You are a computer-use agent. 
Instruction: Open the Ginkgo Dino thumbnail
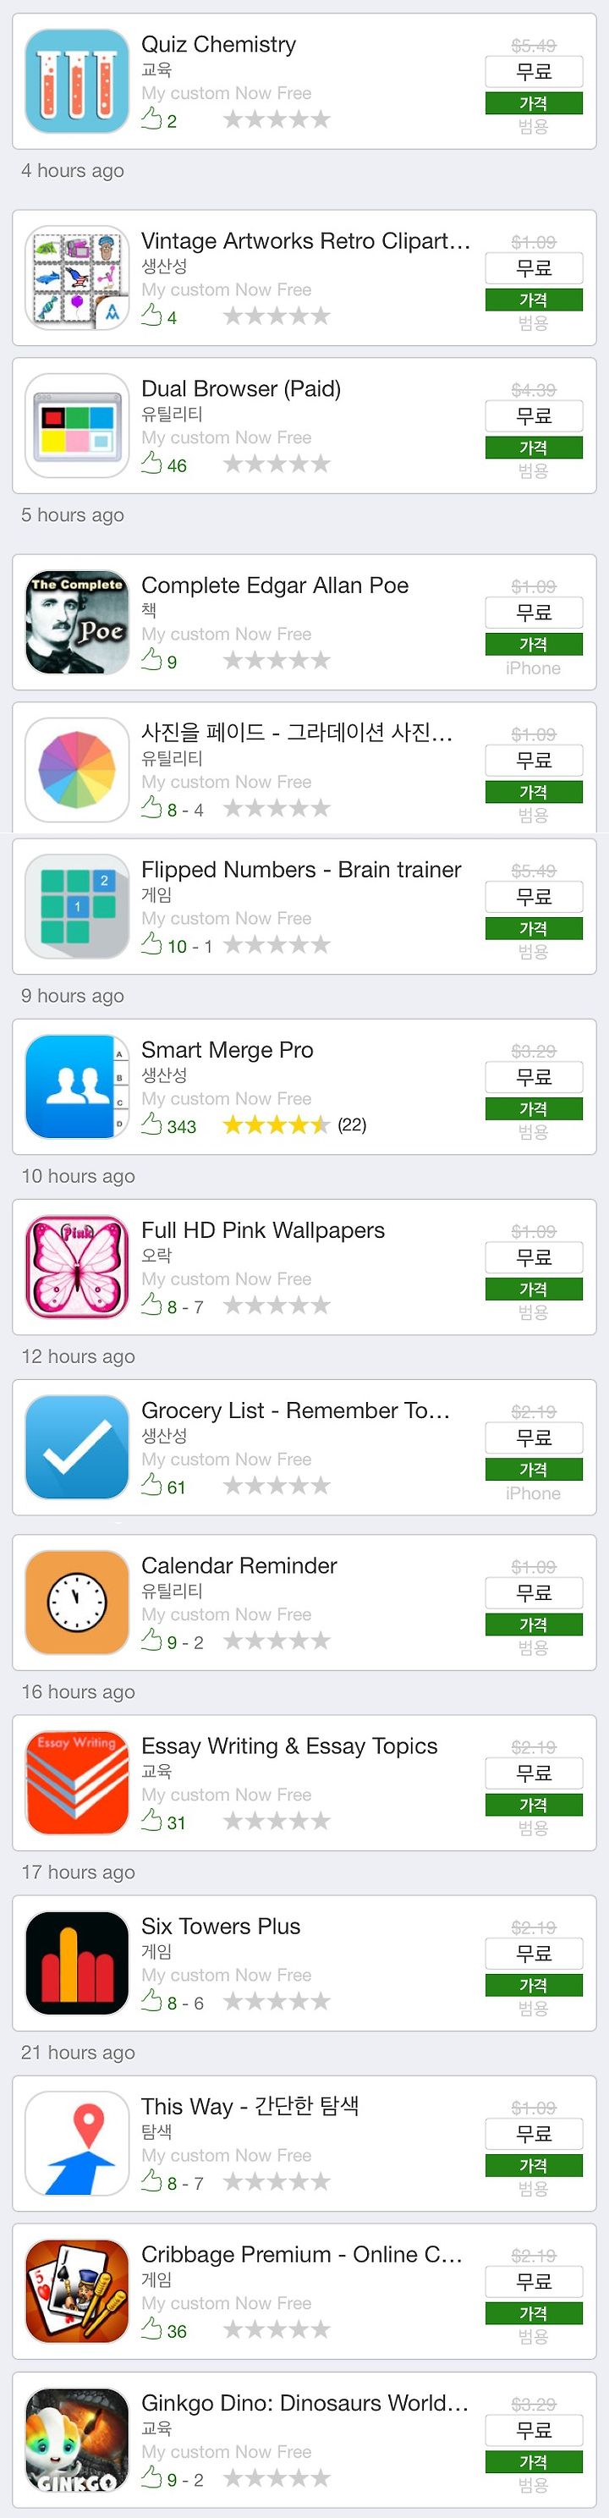[76, 2438]
